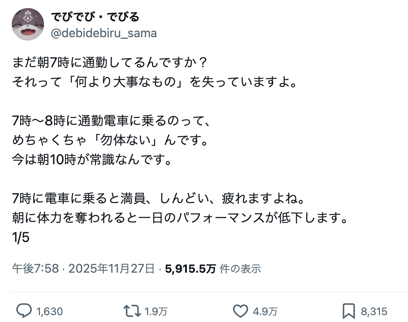Viewport: 408px width, 322px height.
Task: Click the 午後7:58 timestamp
Action: (36, 268)
